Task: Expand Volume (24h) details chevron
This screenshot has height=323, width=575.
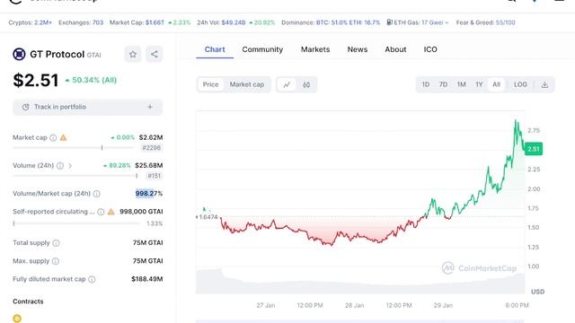Action: coord(70,166)
